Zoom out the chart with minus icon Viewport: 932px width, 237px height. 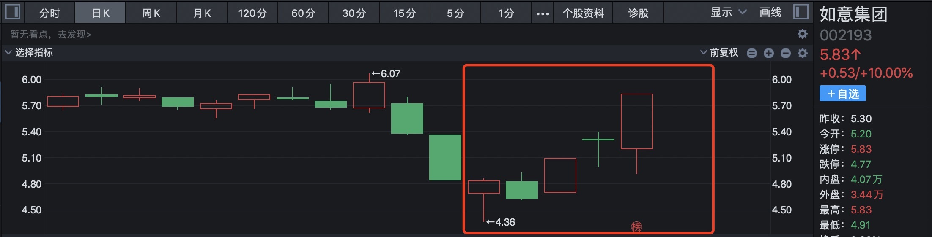(785, 53)
